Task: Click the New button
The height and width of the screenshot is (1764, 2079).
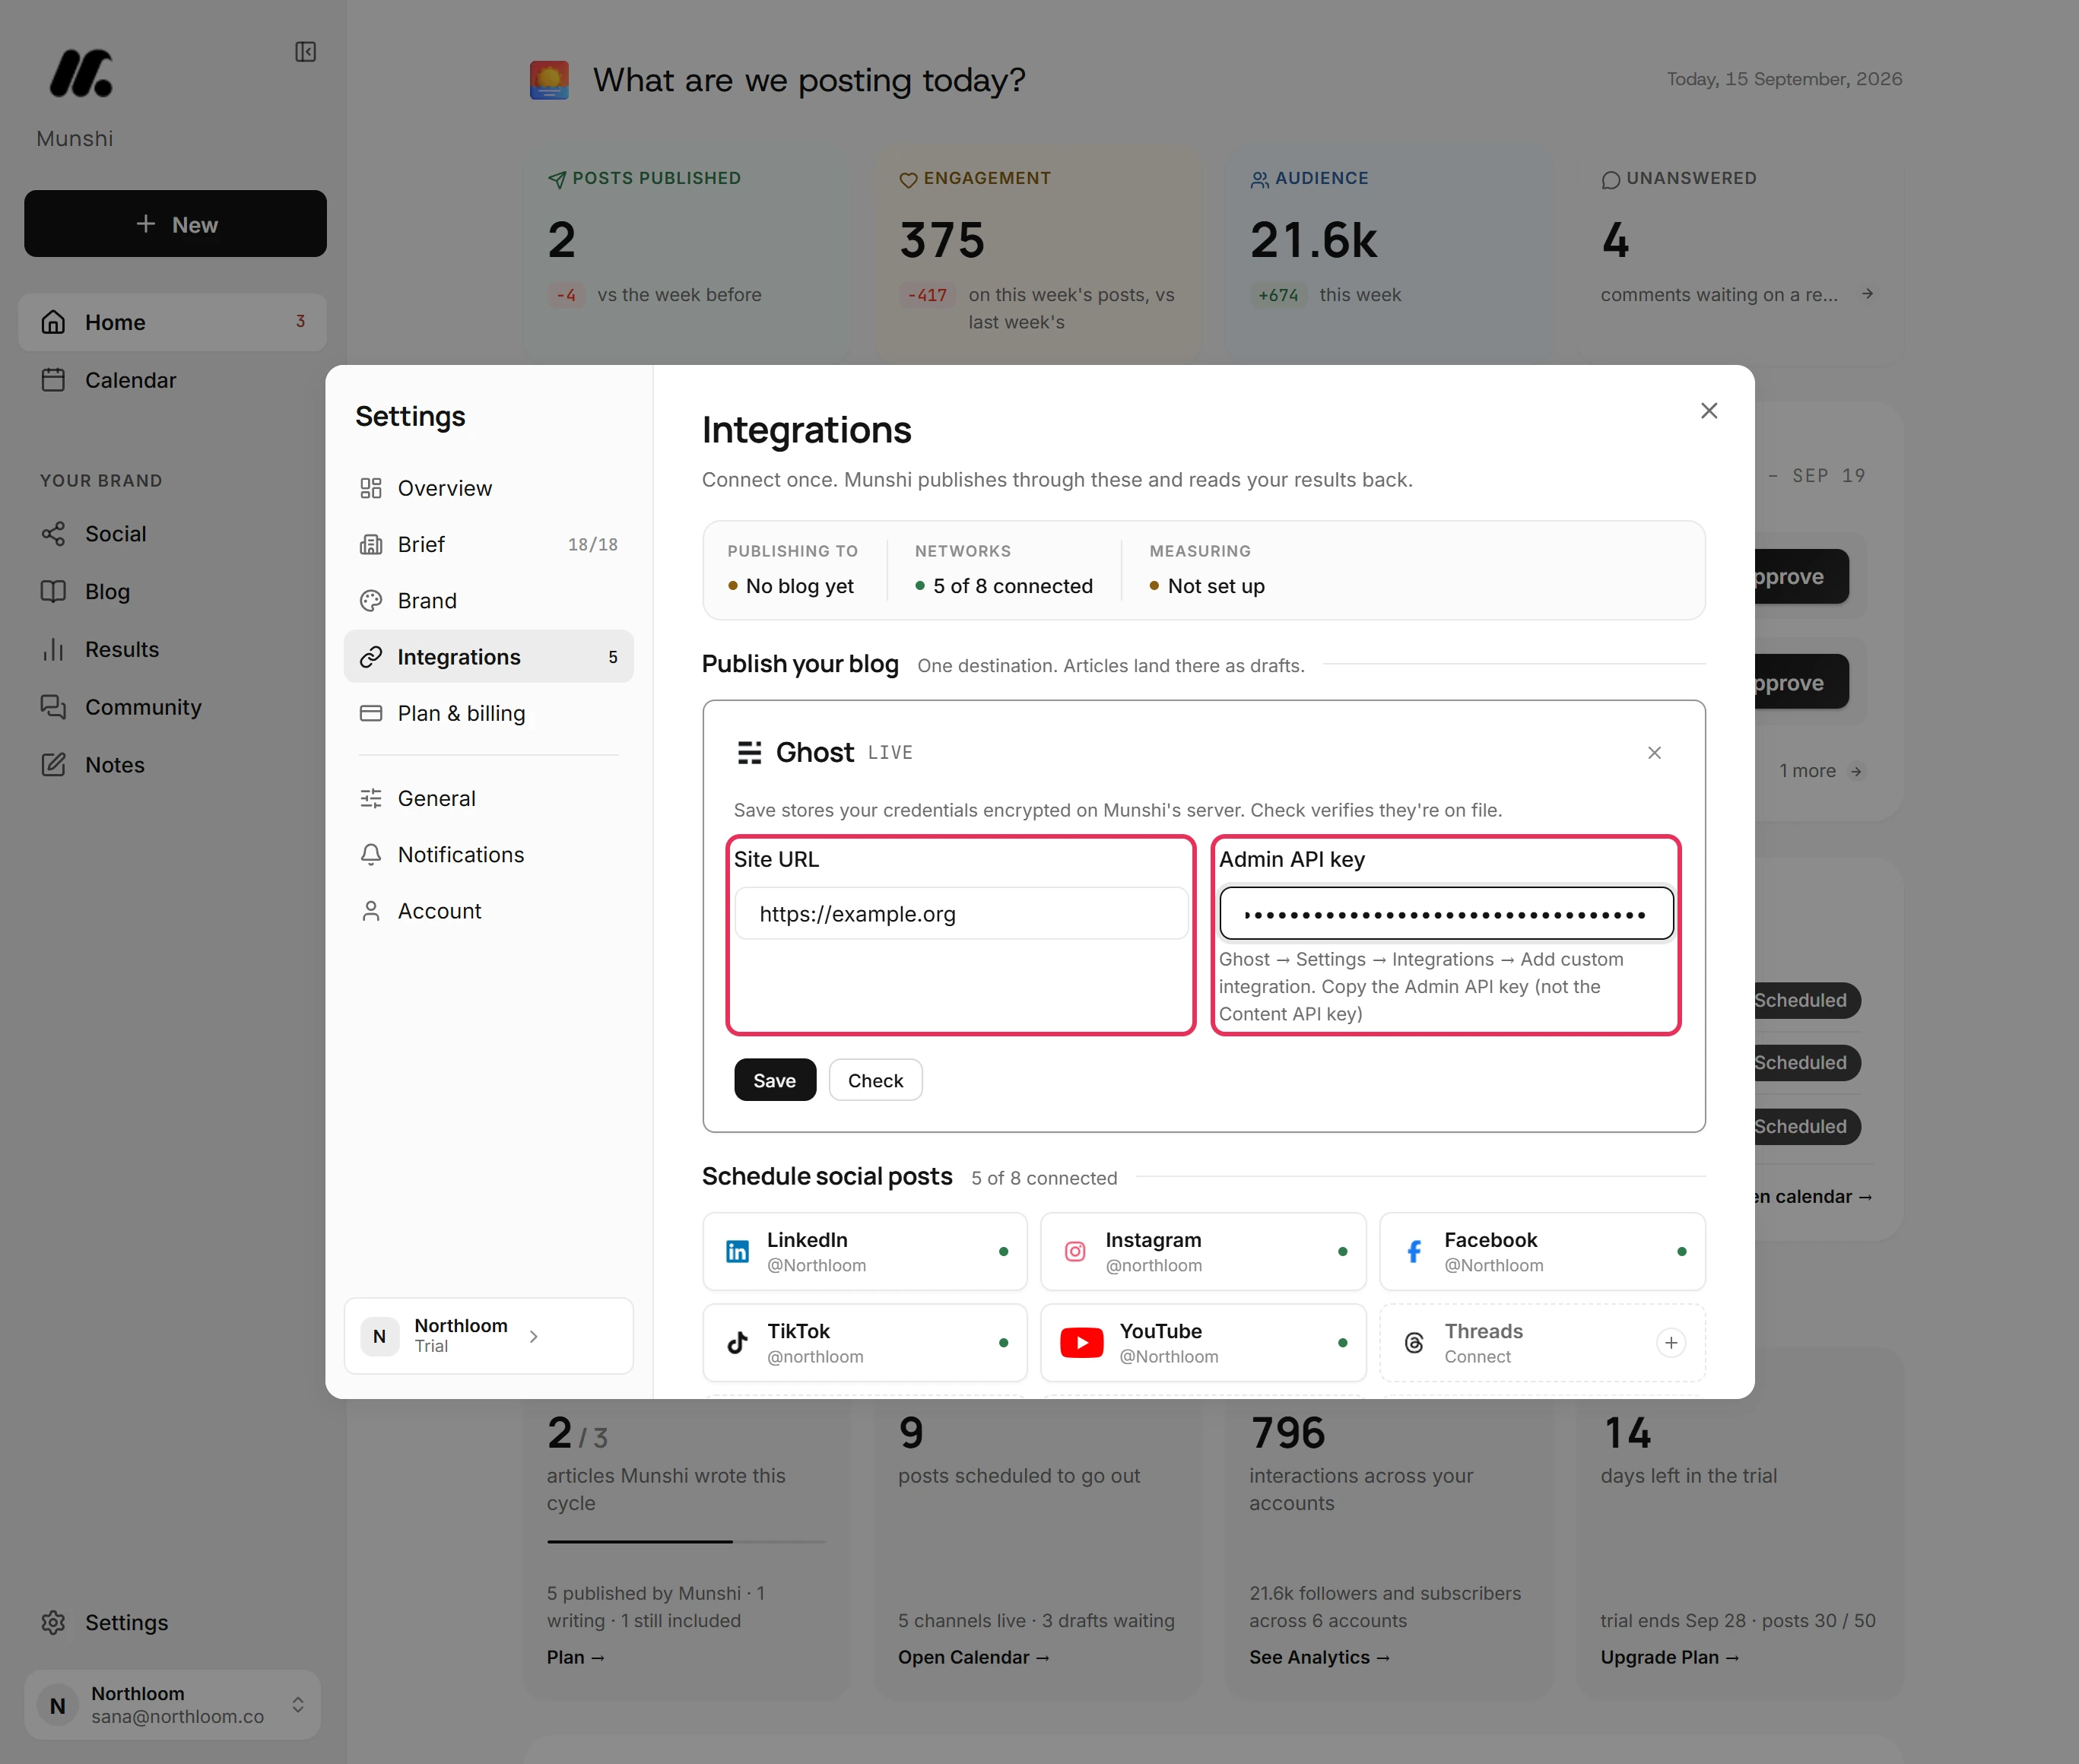Action: pyautogui.click(x=175, y=224)
